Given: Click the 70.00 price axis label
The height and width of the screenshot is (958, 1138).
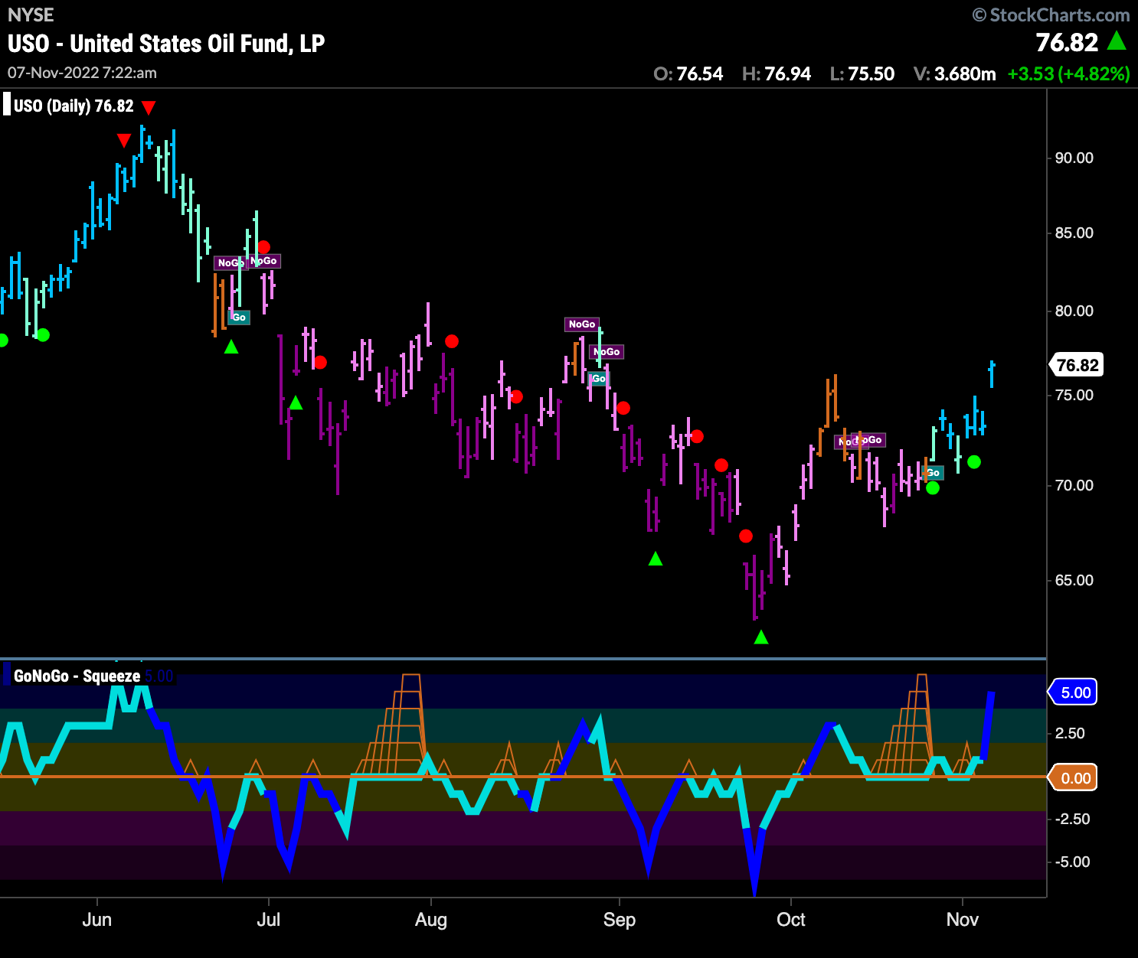Looking at the screenshot, I should tap(1074, 485).
